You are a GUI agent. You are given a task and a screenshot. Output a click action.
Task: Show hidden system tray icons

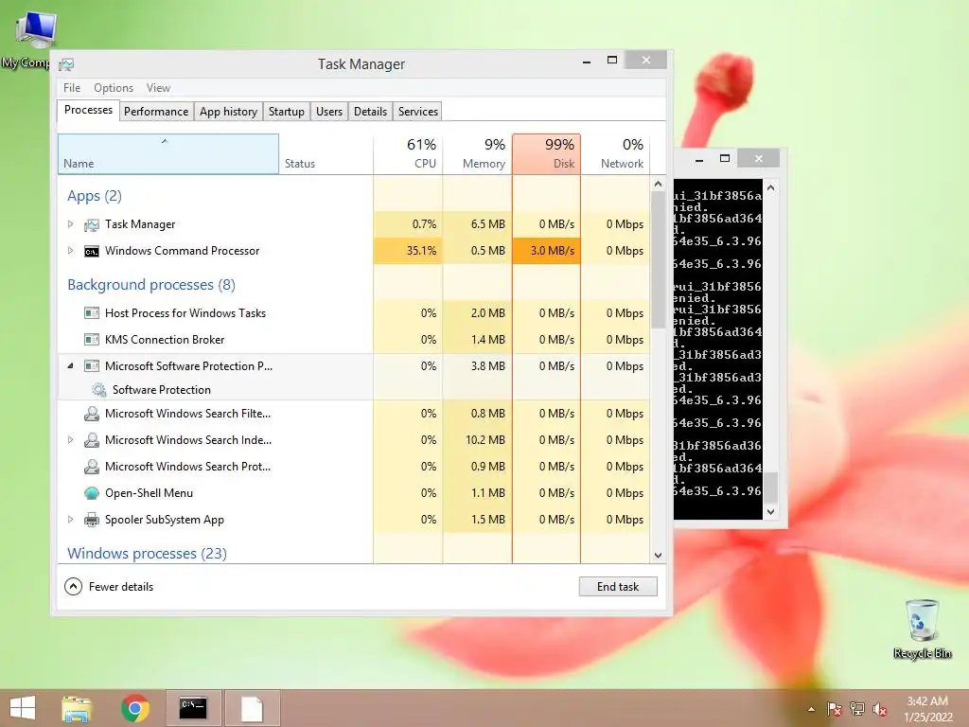tap(811, 709)
